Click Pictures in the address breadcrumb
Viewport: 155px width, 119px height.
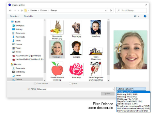[x=44, y=10]
